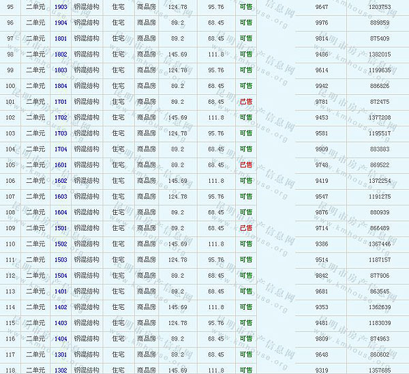
Task: Open room 1501 link
Action: click(60, 228)
